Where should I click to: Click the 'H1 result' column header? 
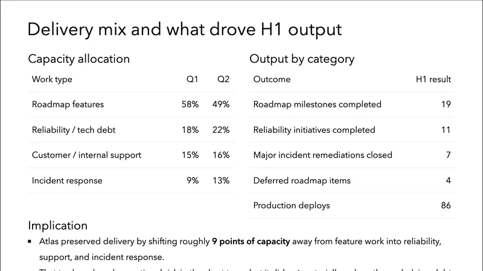pos(433,79)
